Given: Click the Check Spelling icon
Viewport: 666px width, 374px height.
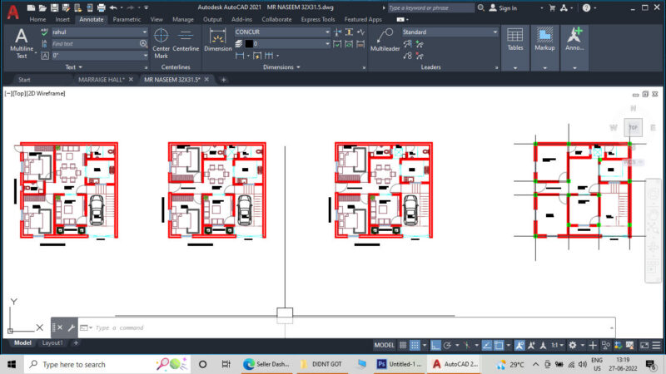Looking at the screenshot, I should (x=45, y=32).
